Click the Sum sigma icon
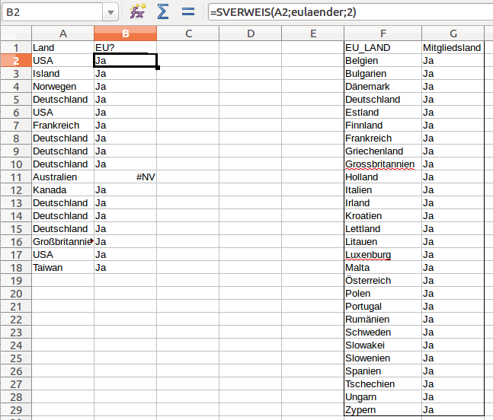The width and height of the screenshot is (493, 420). [x=162, y=12]
